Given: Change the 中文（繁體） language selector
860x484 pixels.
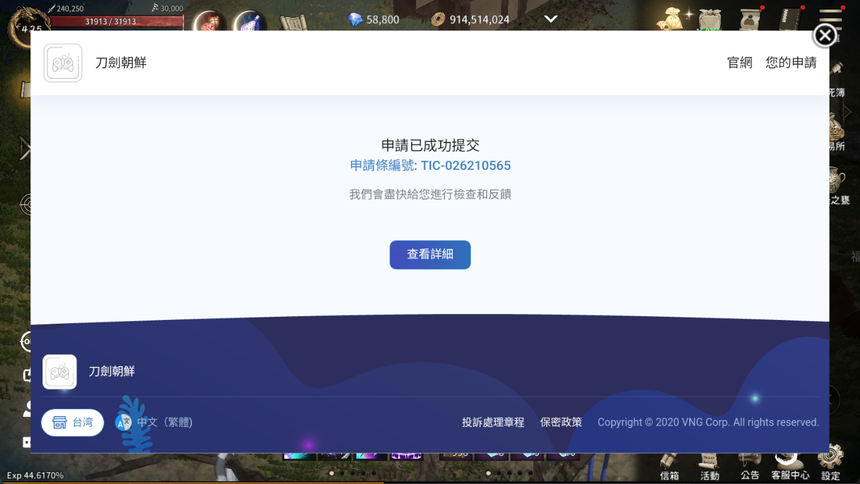Looking at the screenshot, I should click(x=155, y=423).
